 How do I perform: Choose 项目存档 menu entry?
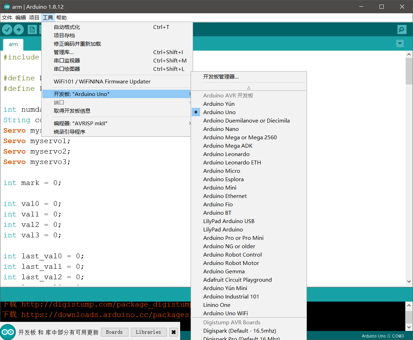pyautogui.click(x=116, y=36)
